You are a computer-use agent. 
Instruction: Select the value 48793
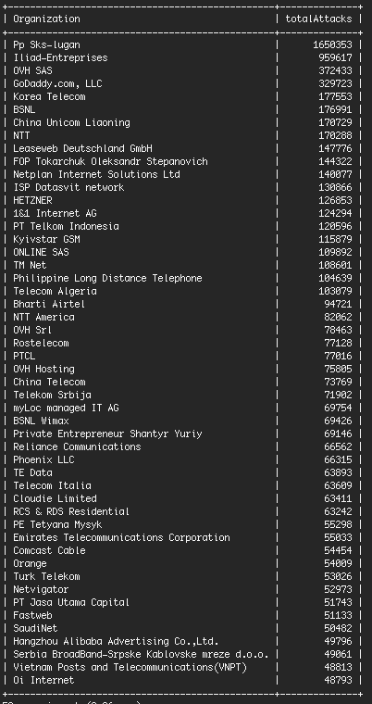(x=339, y=681)
